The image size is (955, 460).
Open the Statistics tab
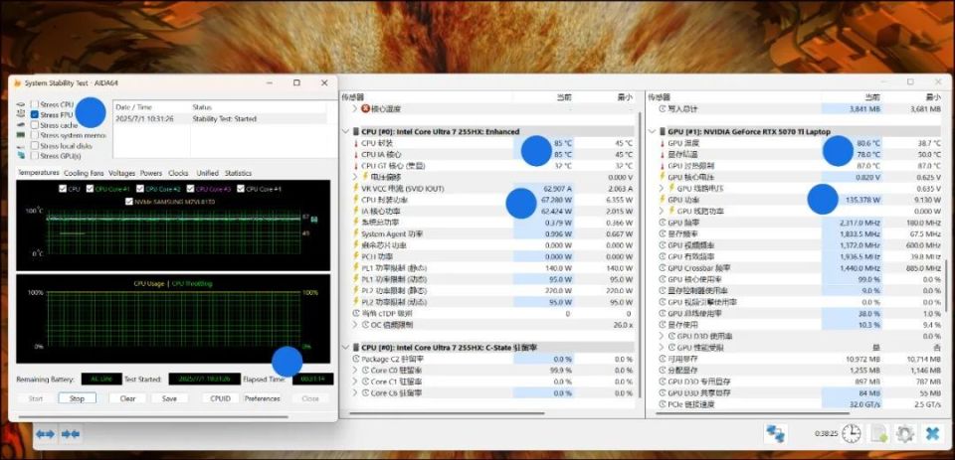pos(238,173)
